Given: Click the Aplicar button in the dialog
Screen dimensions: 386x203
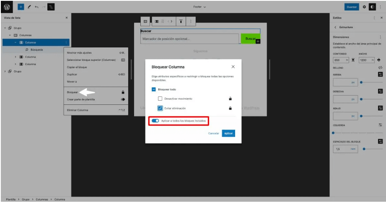Looking at the screenshot, I should coord(228,133).
